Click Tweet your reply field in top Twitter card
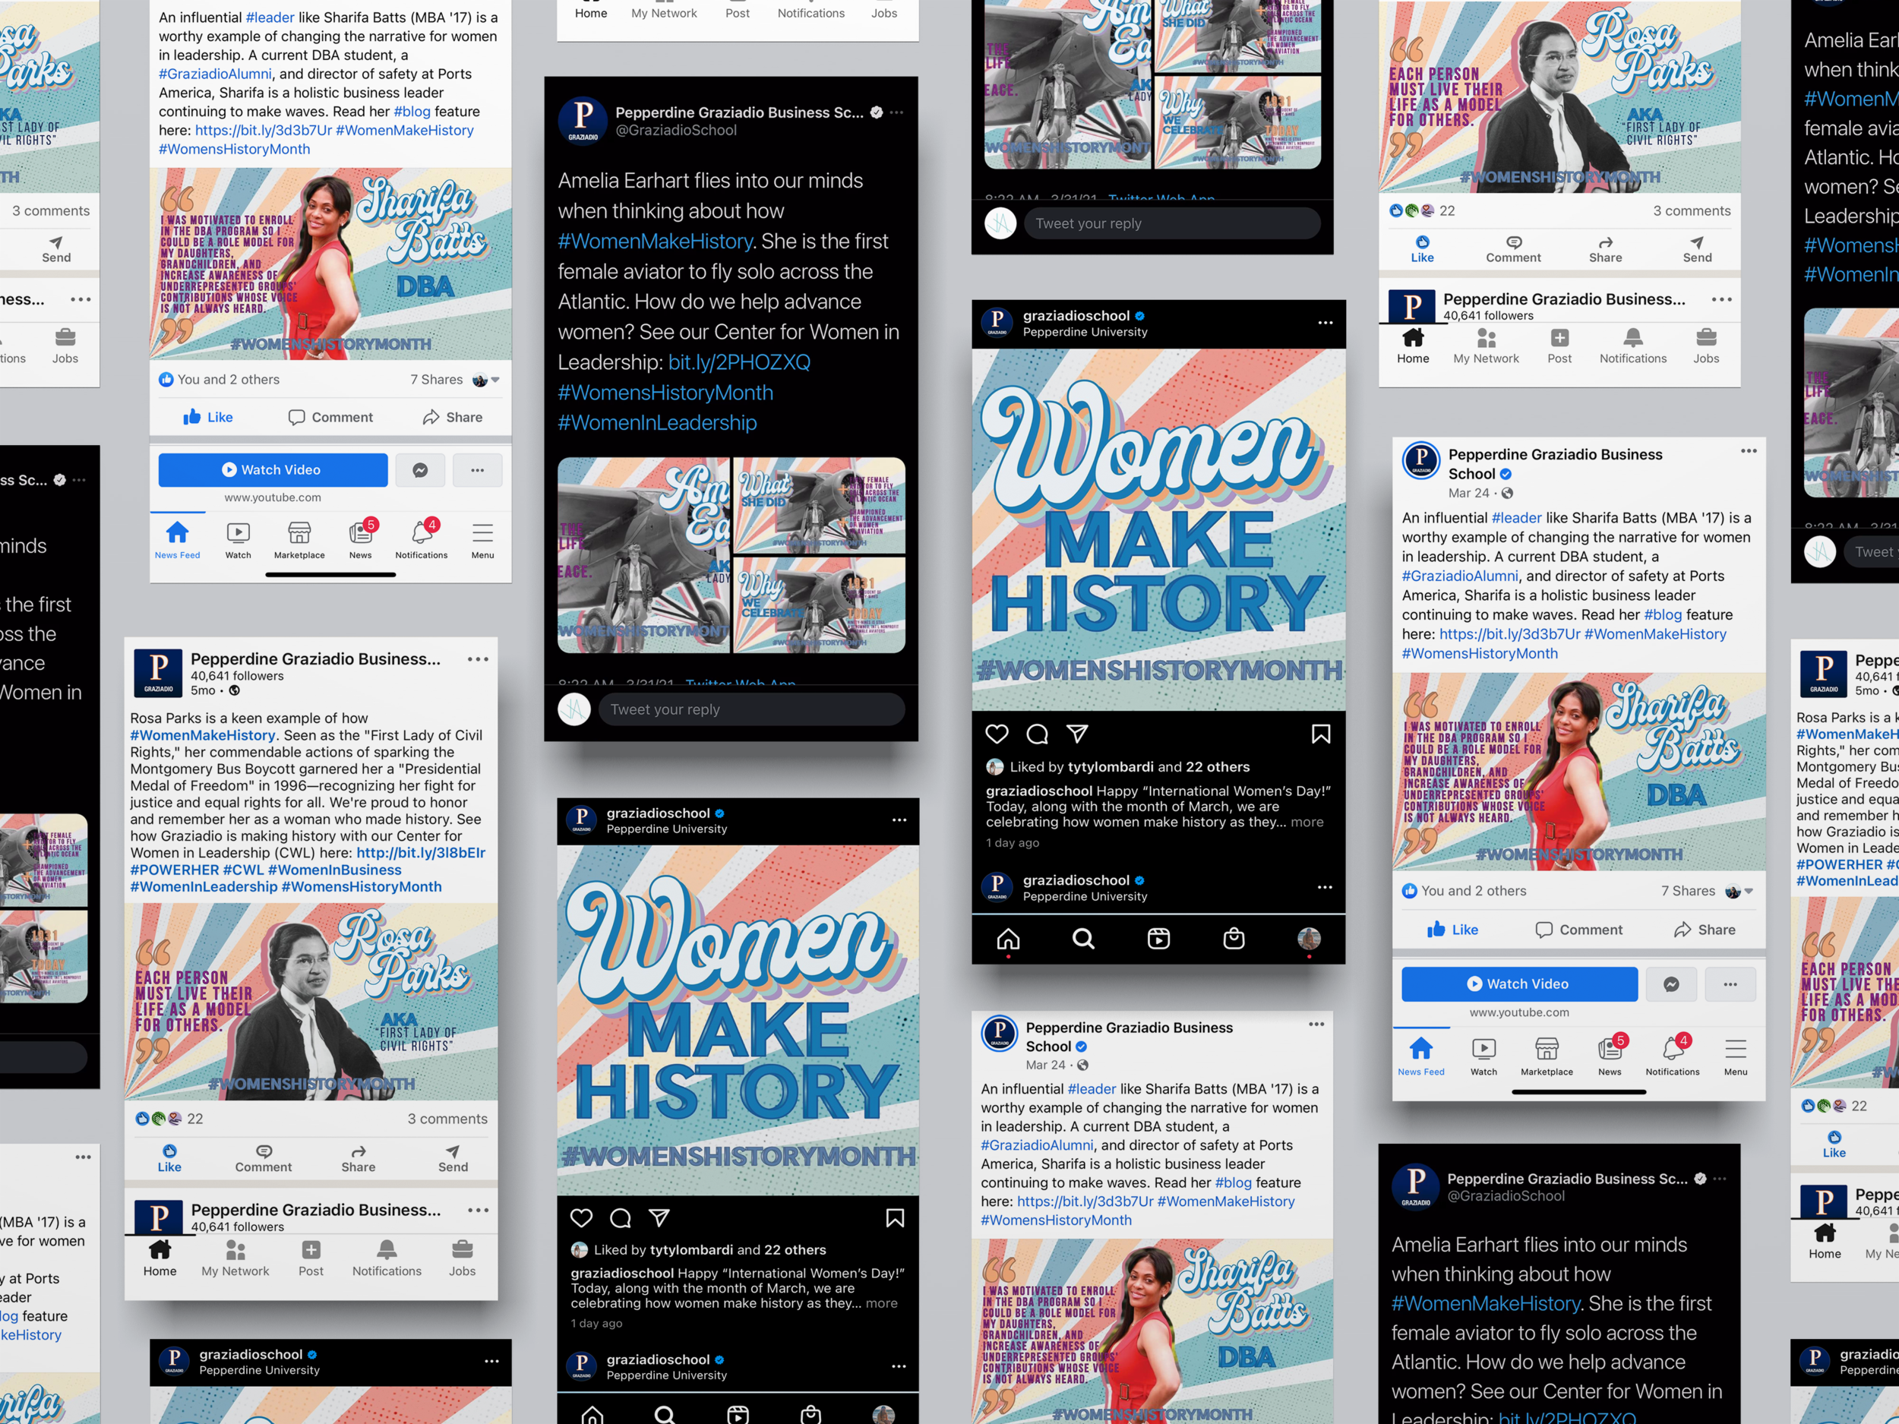This screenshot has height=1424, width=1899. pyautogui.click(x=1172, y=224)
